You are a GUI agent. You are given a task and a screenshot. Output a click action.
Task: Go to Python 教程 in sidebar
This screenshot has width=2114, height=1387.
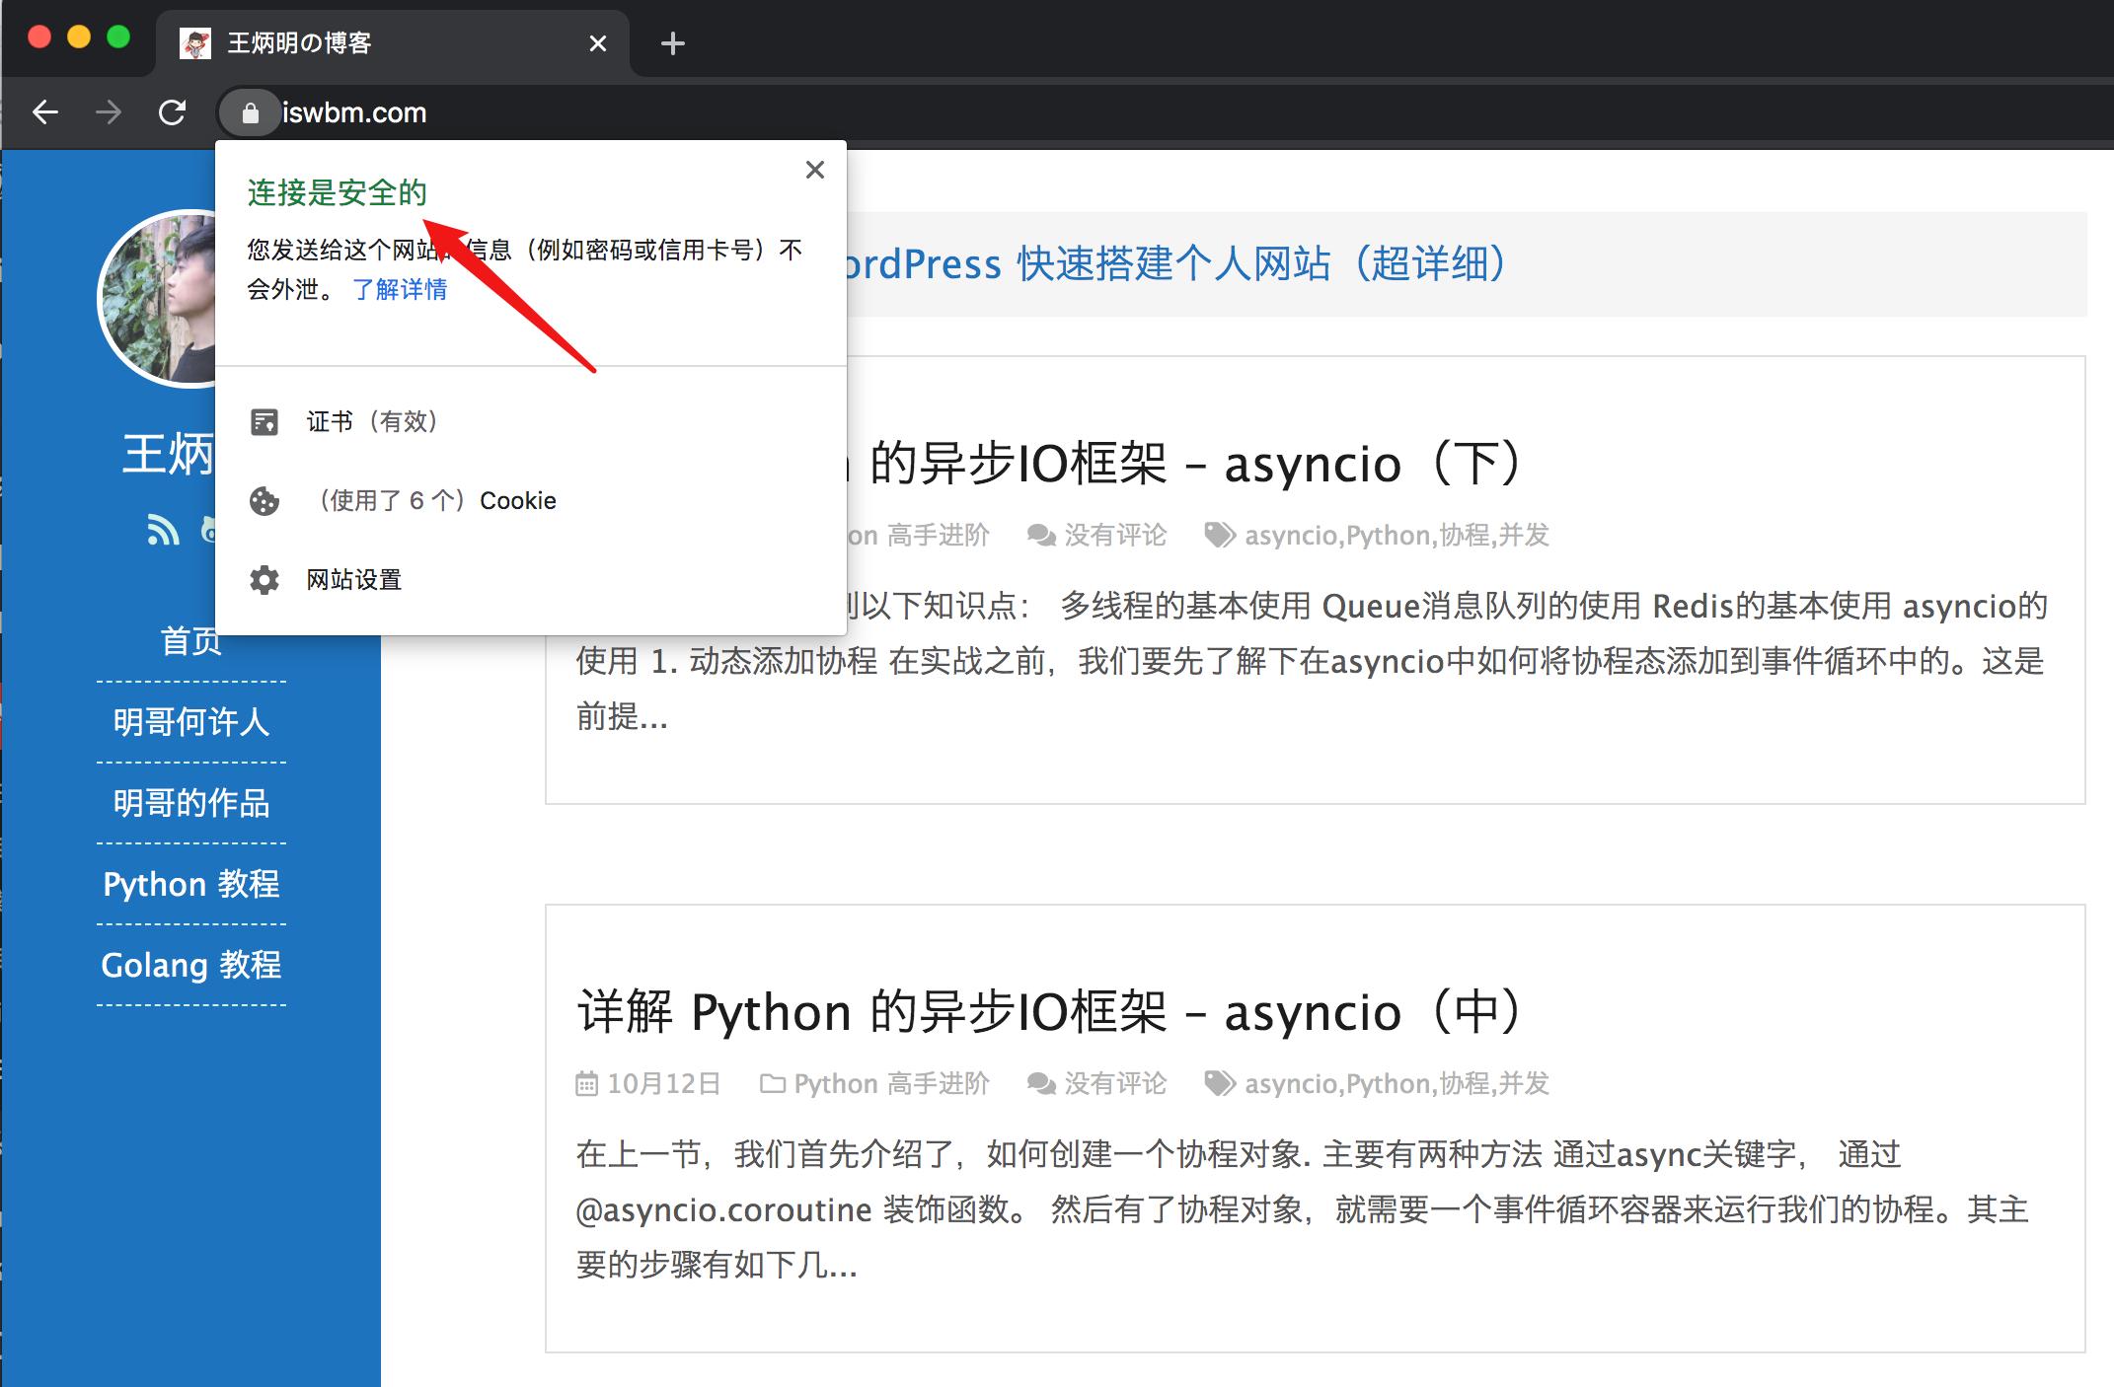click(x=191, y=884)
